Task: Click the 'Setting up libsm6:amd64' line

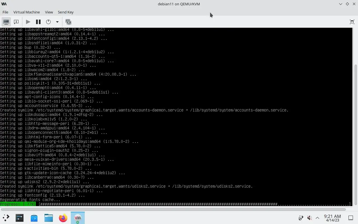Action: 44,79
